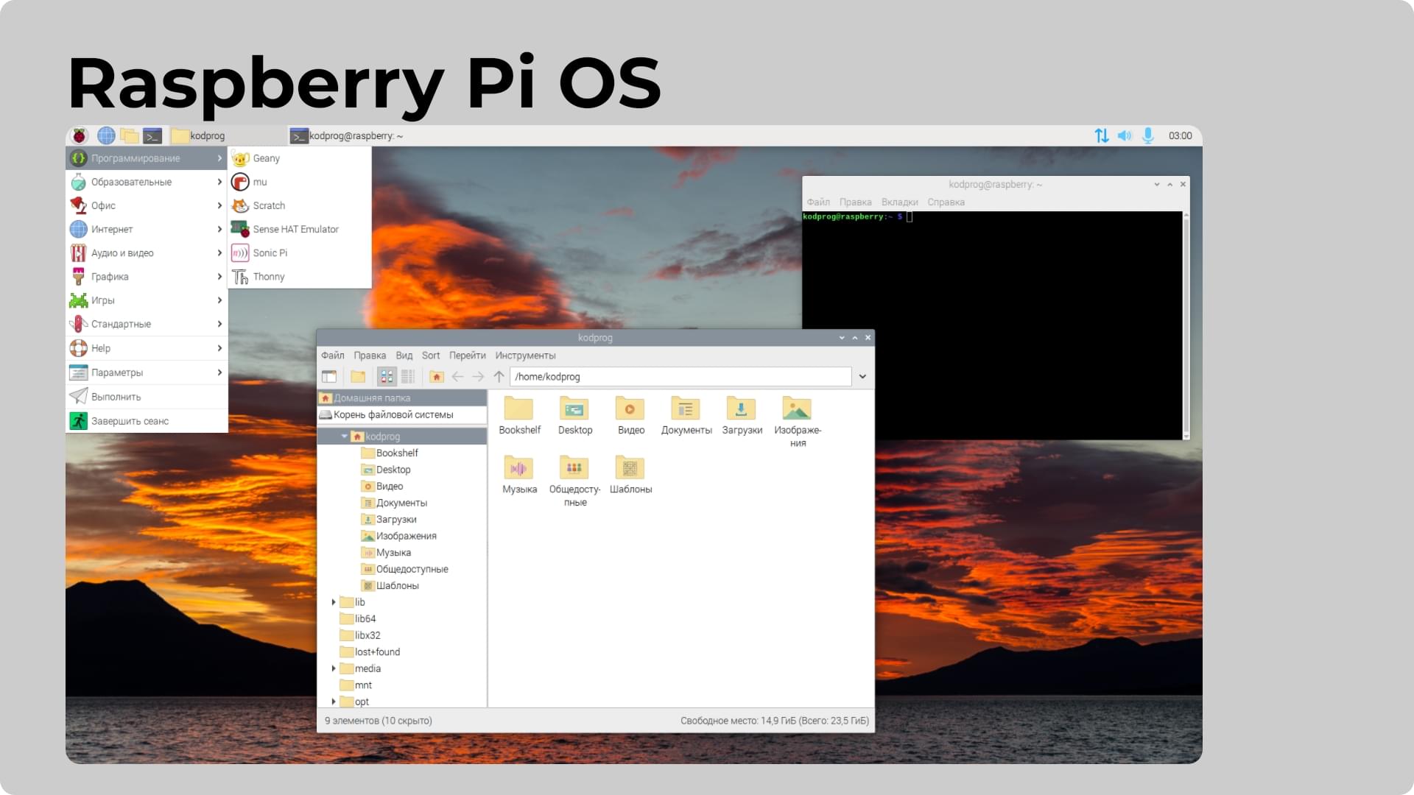Expand the Образовательные menu category
Screen dimensions: 1414x795
pos(147,182)
